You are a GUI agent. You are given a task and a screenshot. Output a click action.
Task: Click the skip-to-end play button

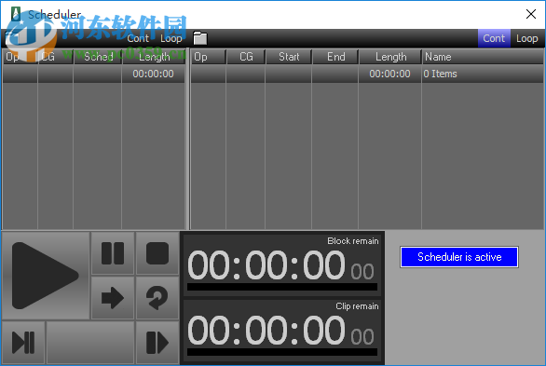[x=23, y=343]
